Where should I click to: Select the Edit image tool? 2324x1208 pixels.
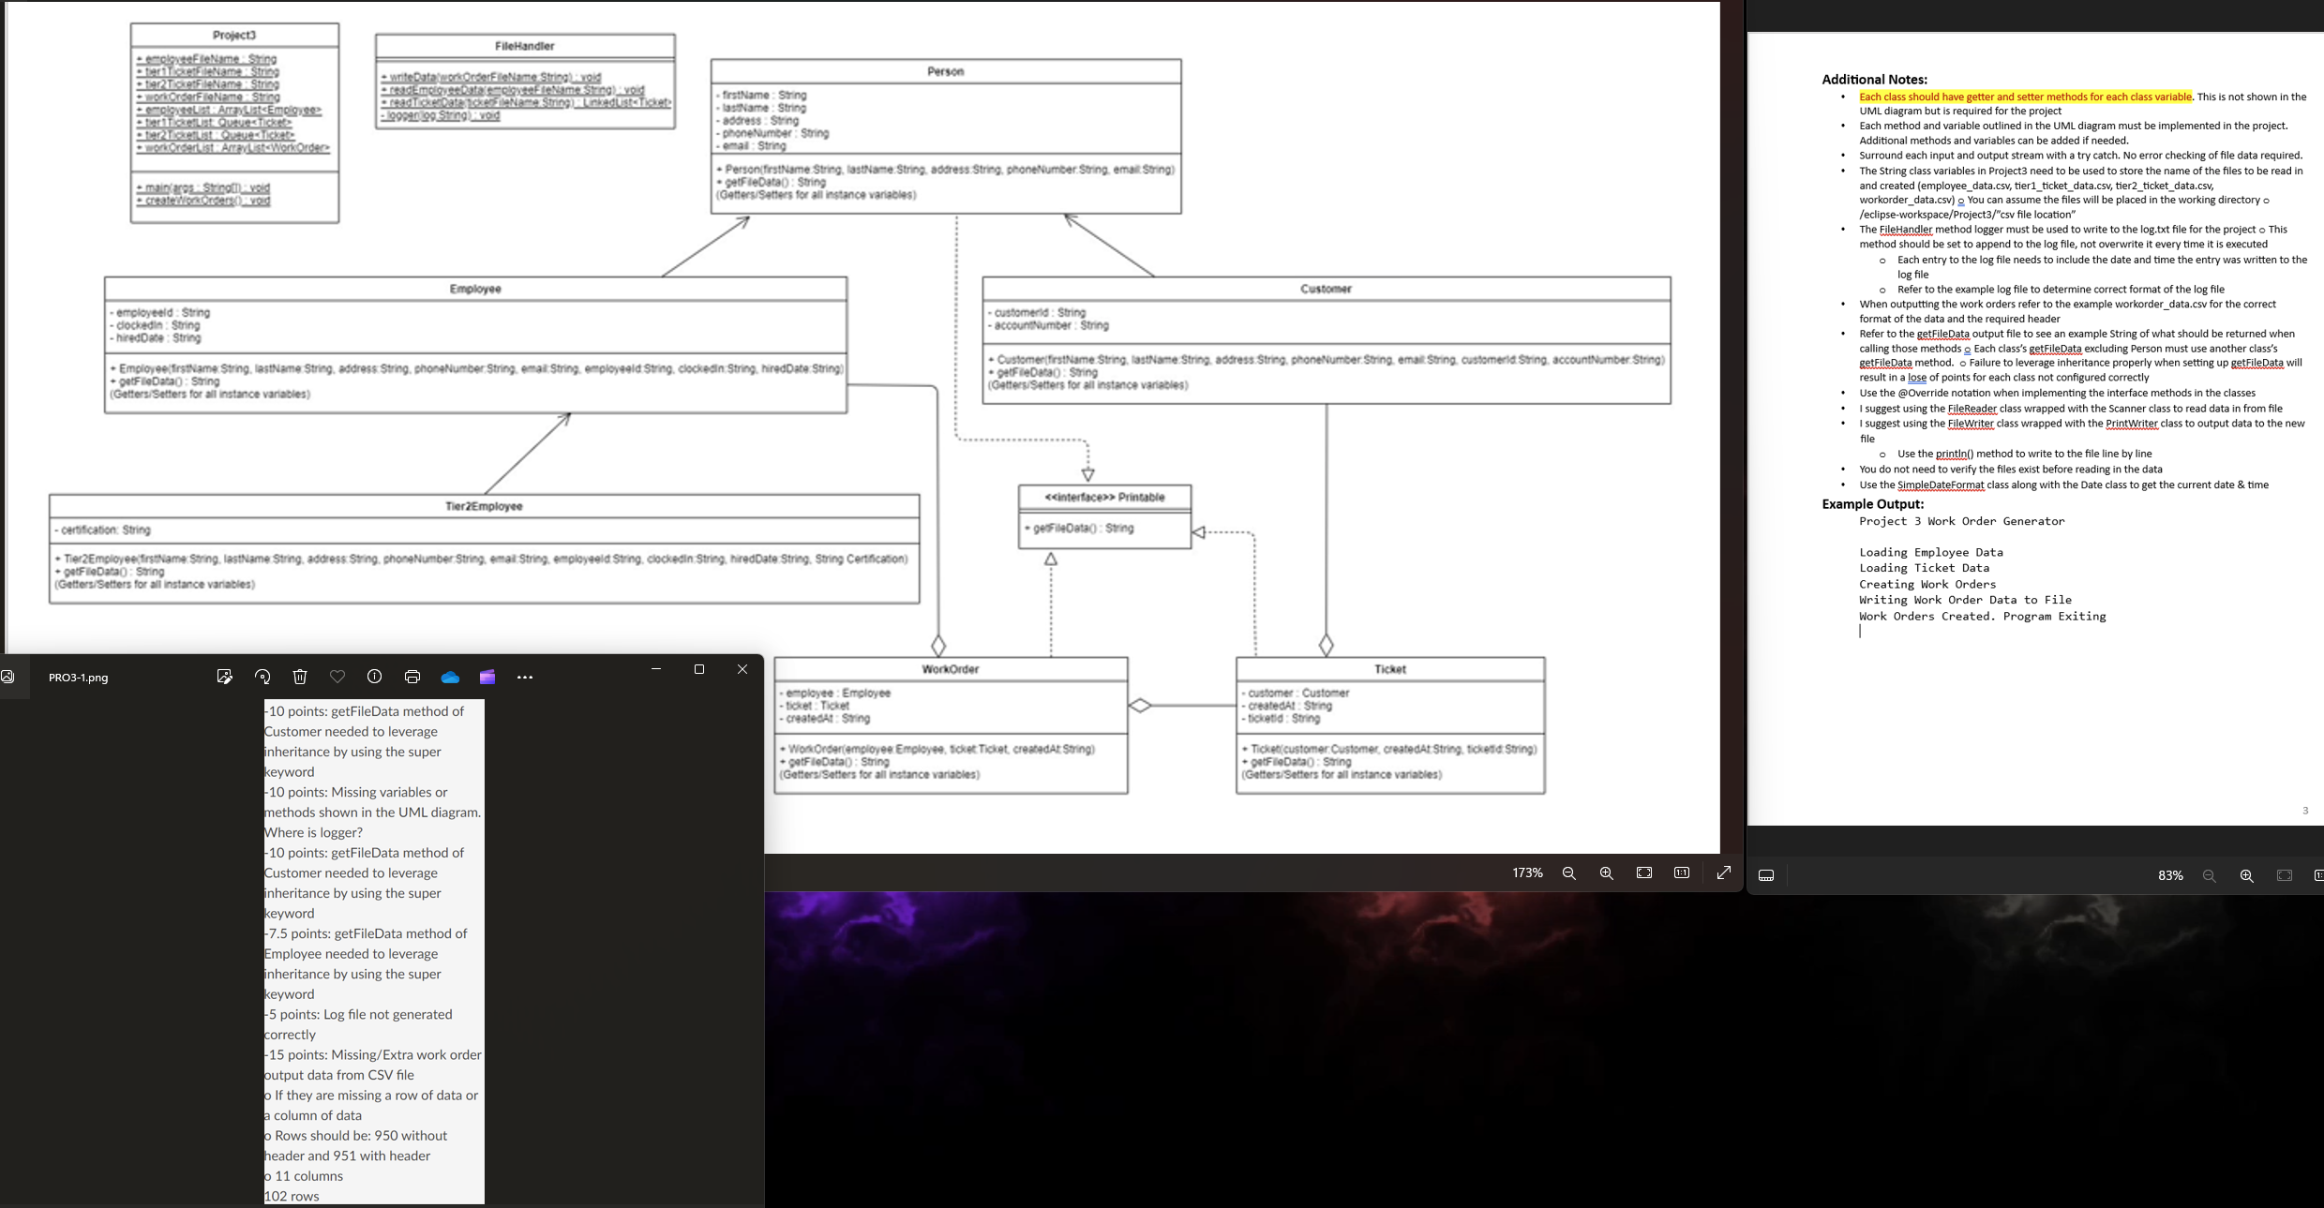(225, 677)
